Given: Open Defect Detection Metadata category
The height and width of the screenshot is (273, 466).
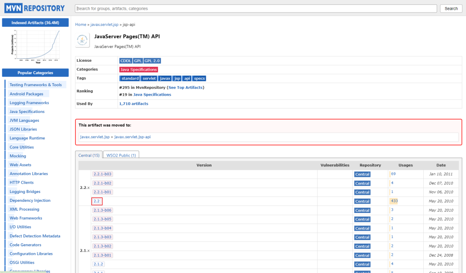Looking at the screenshot, I should [35, 236].
